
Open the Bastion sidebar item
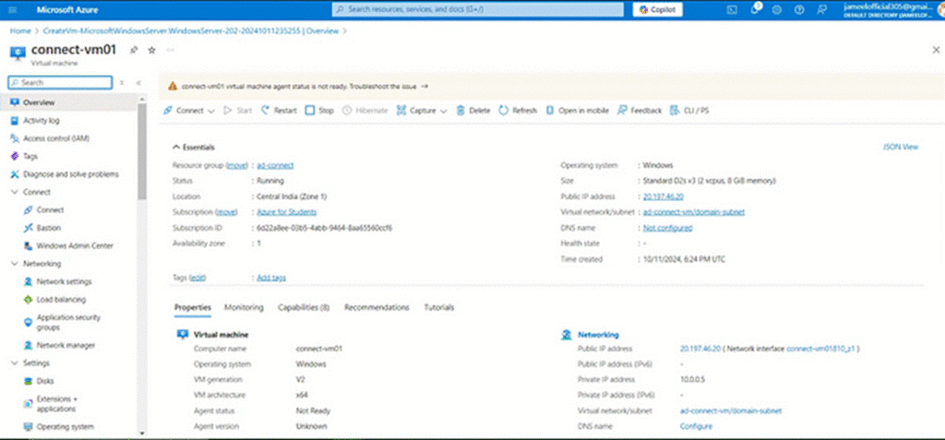point(48,228)
